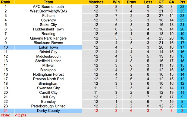The height and width of the screenshot is (117, 187).
Task: Click AFC Bournemouth's 28 points cell
Action: click(x=181, y=7)
